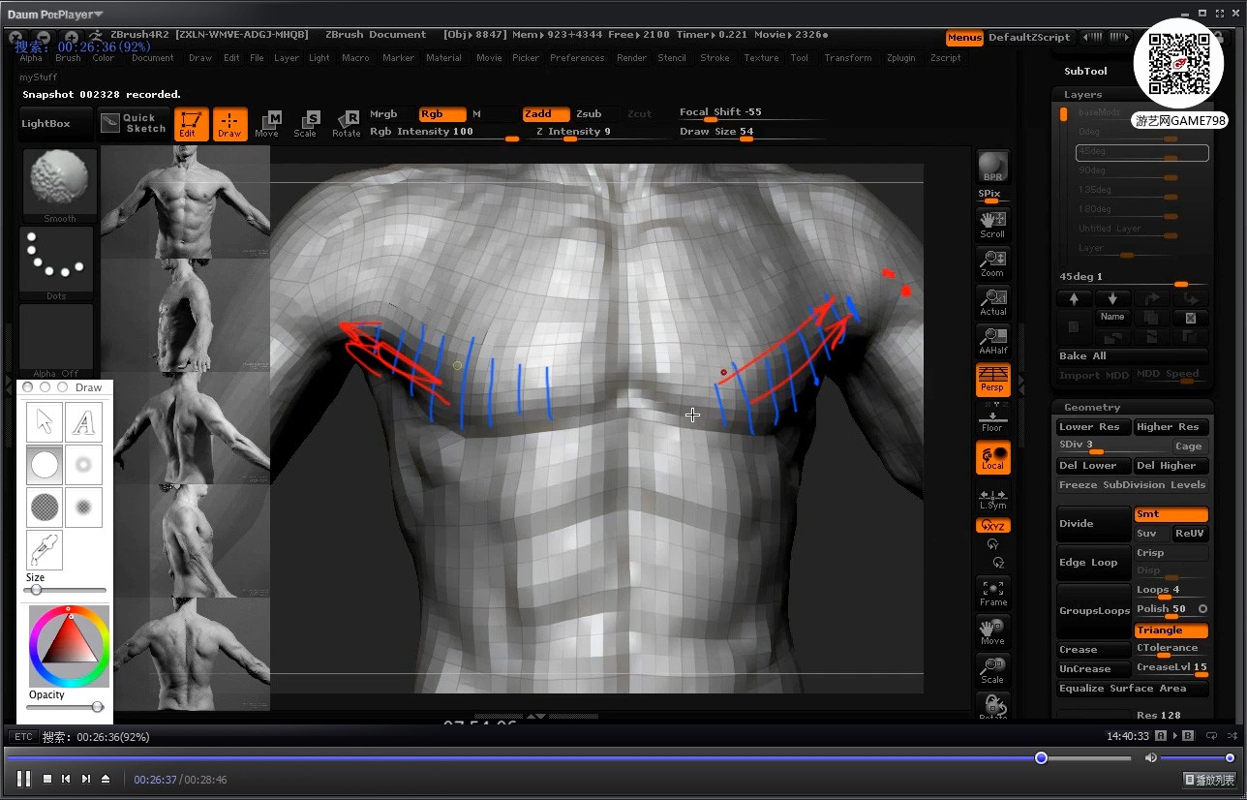Image resolution: width=1247 pixels, height=800 pixels.
Task: Click the Lower Res button
Action: (1093, 427)
